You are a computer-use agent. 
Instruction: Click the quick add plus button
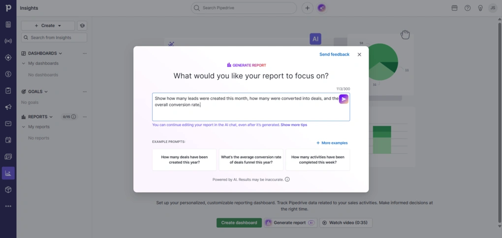(307, 8)
